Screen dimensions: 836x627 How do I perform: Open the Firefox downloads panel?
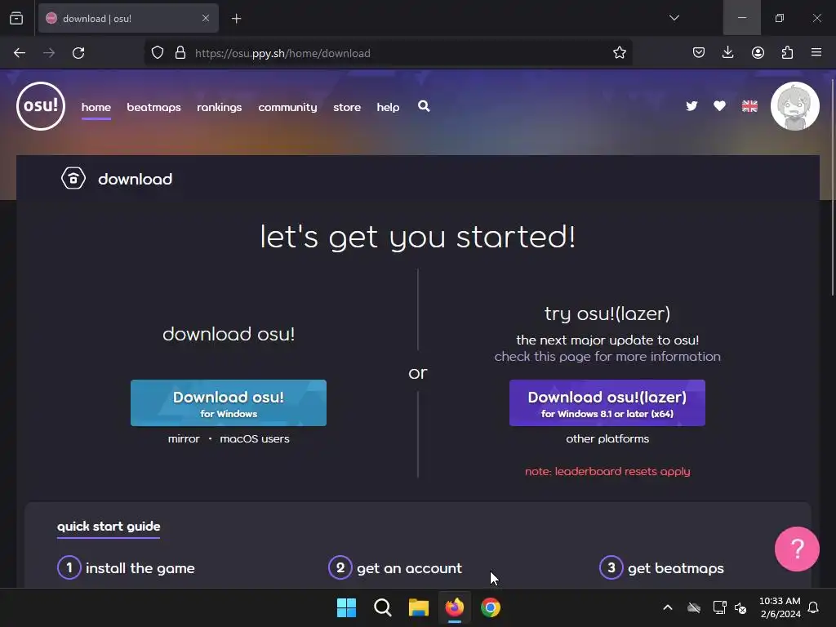[x=727, y=53]
